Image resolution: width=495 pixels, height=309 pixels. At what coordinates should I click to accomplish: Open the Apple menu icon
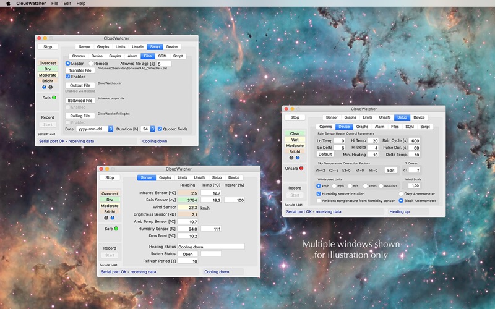[8, 3]
